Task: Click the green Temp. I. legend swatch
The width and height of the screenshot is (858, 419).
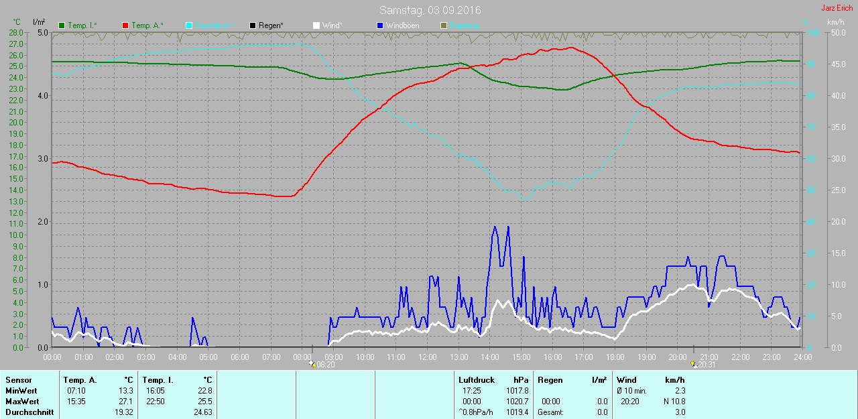Action: (x=62, y=25)
